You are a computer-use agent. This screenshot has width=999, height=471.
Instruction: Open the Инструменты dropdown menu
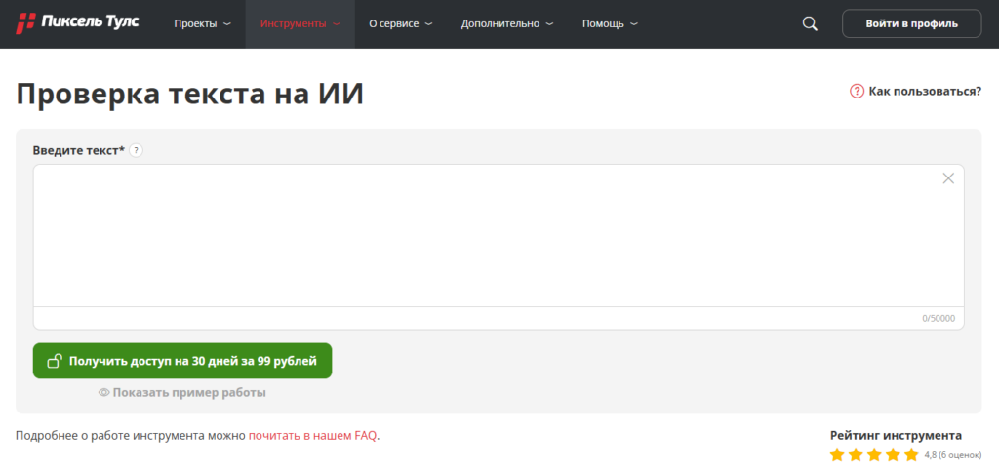[300, 24]
